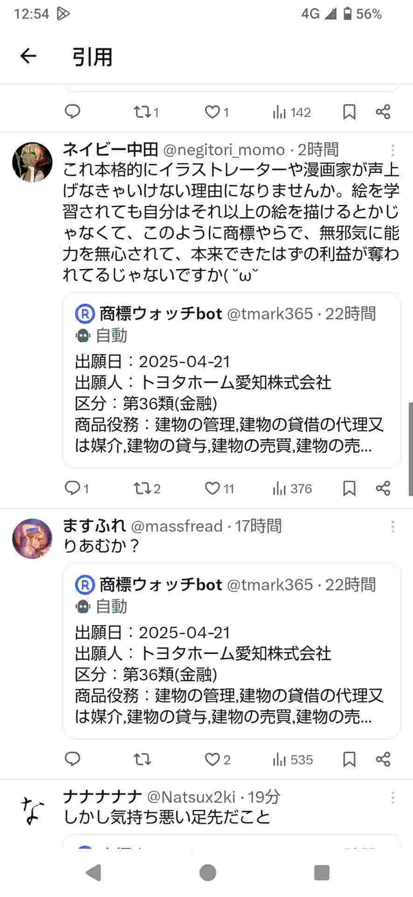Like ますふれ's post with 2 likes
The height and width of the screenshot is (897, 413).
218,760
